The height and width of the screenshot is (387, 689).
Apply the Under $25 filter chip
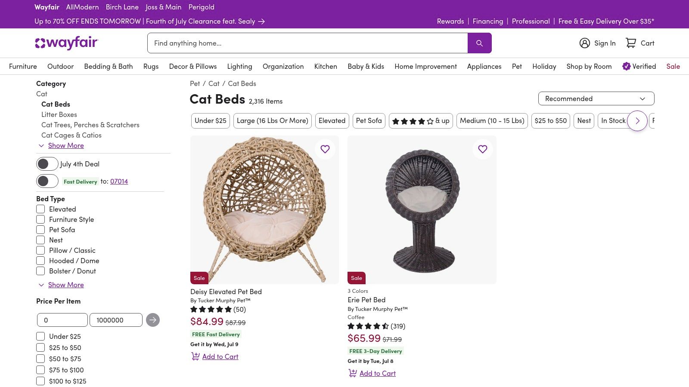211,121
